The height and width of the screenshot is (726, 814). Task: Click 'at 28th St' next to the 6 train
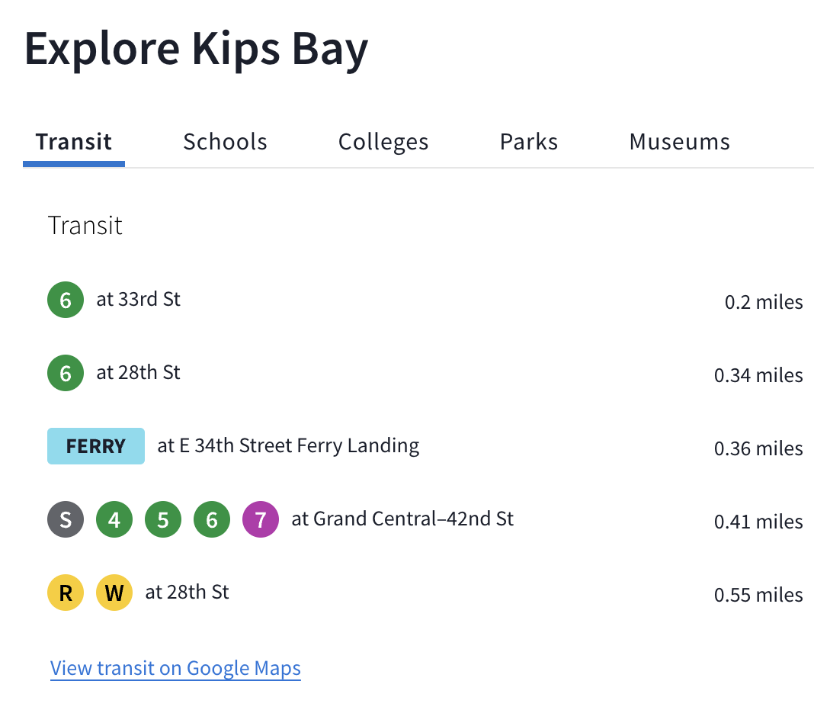point(138,372)
